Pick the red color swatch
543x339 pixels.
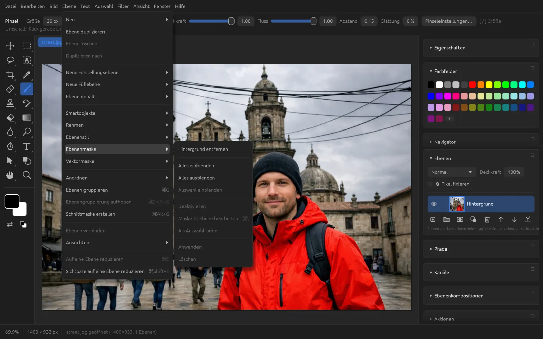(x=472, y=85)
